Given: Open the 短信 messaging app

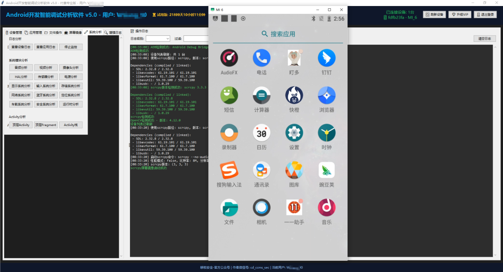Looking at the screenshot, I should click(x=229, y=95).
